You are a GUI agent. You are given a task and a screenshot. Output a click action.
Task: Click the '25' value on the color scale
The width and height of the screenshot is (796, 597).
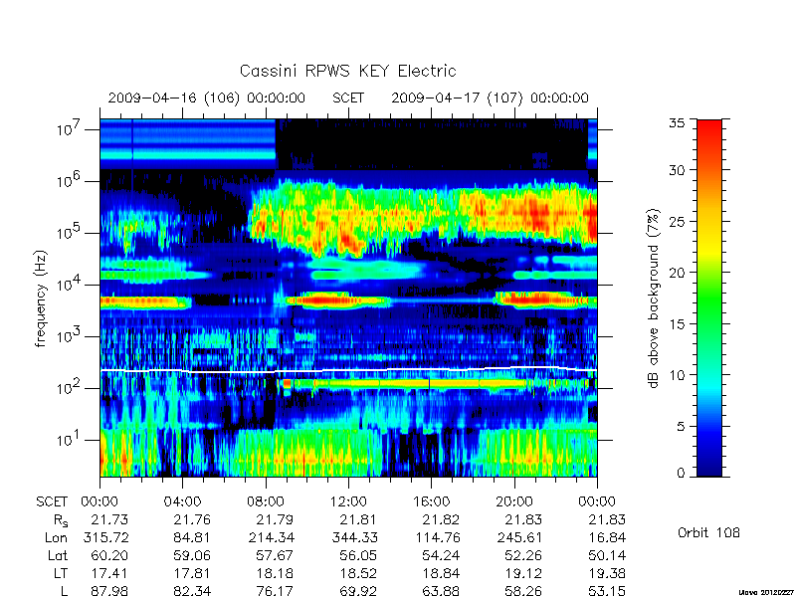[x=678, y=221]
